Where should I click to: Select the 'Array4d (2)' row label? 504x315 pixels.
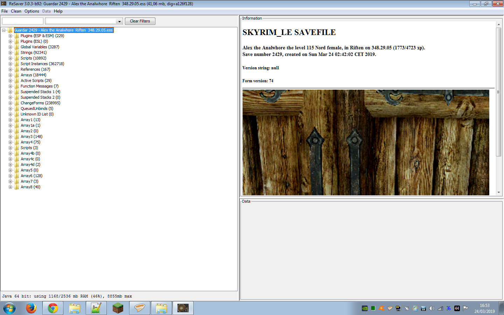coord(30,164)
